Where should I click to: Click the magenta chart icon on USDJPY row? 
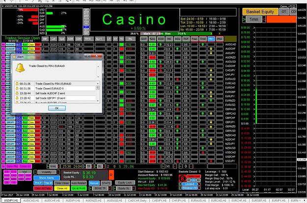coord(3,161)
